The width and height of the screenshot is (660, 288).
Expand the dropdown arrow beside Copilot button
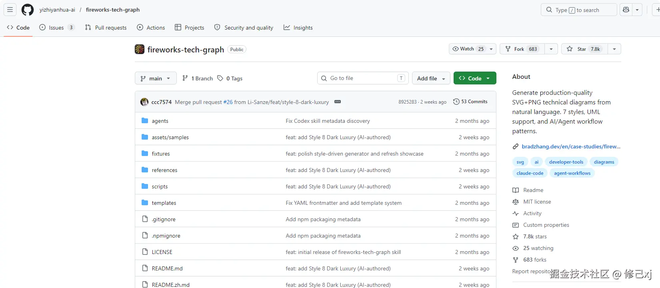pyautogui.click(x=637, y=10)
